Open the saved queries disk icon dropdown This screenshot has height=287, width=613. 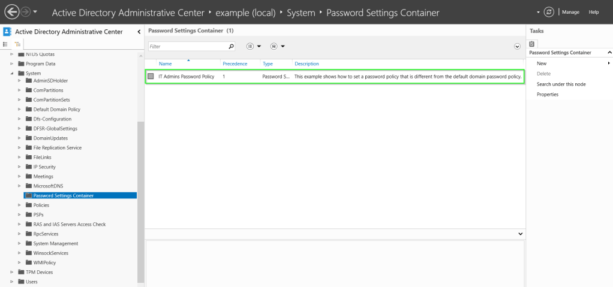tap(274, 46)
